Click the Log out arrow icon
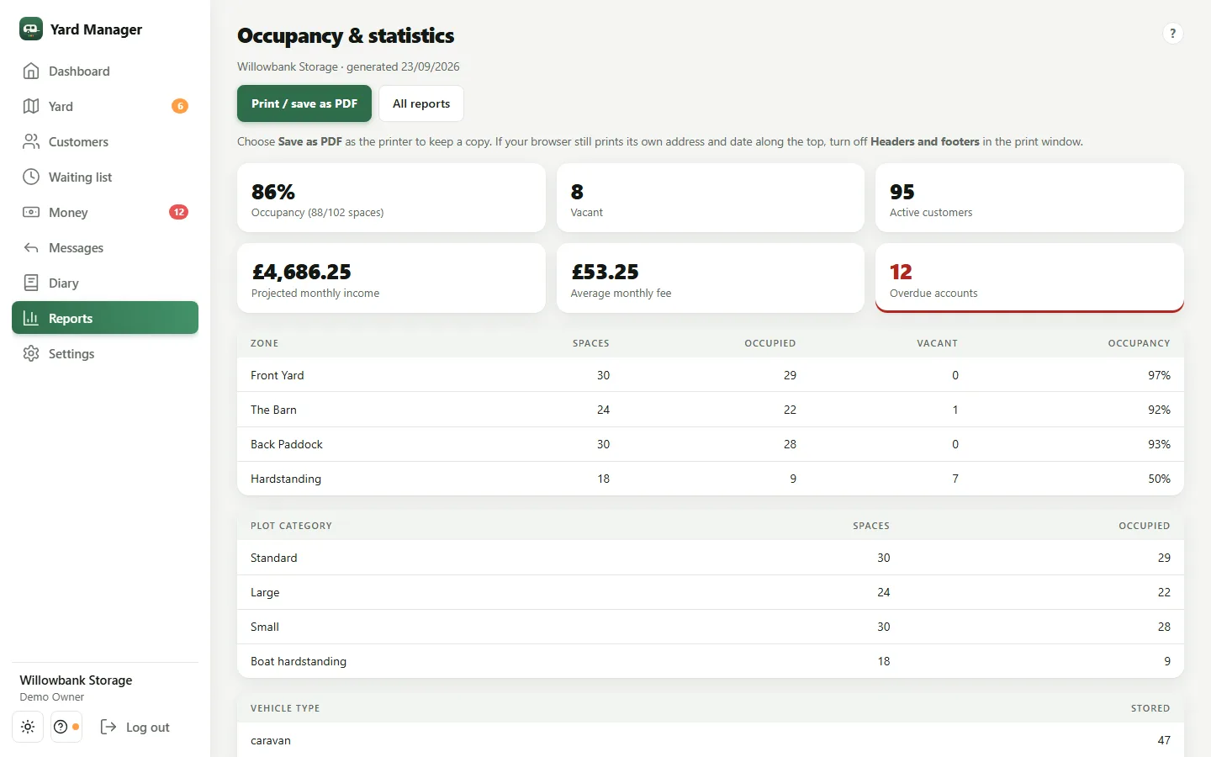Screen dimensions: 1211x757 [108, 727]
